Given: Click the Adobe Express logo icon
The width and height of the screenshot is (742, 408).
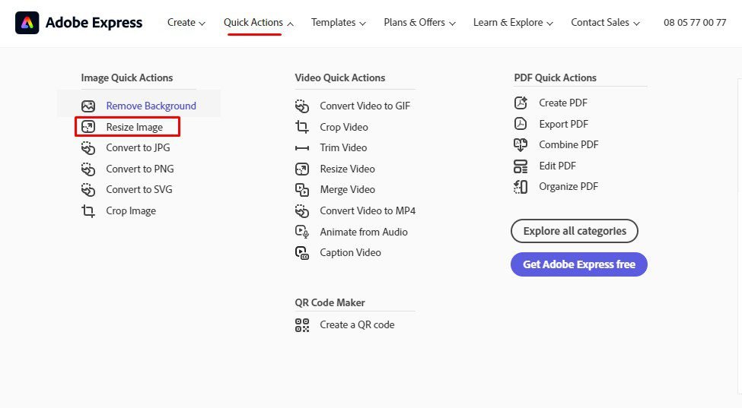Looking at the screenshot, I should [27, 23].
